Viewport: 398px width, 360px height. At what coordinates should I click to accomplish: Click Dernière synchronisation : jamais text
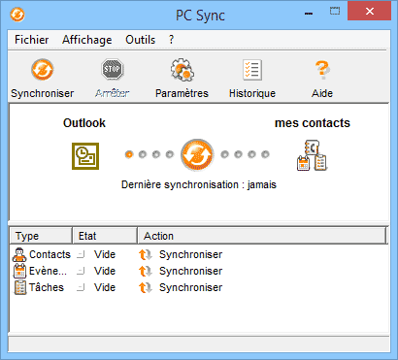click(199, 184)
